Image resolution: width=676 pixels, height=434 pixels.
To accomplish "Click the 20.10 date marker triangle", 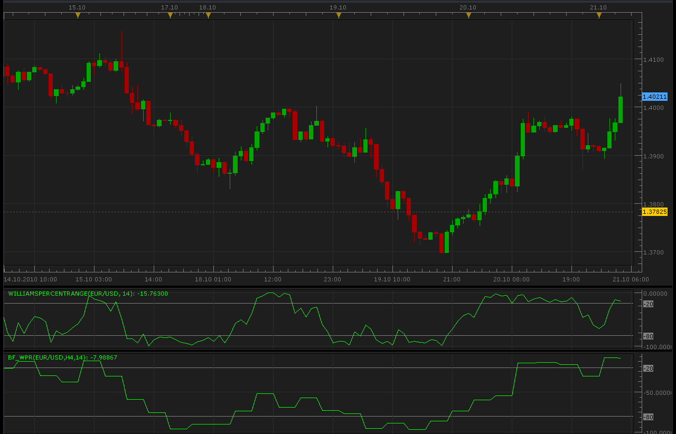I will point(468,15).
